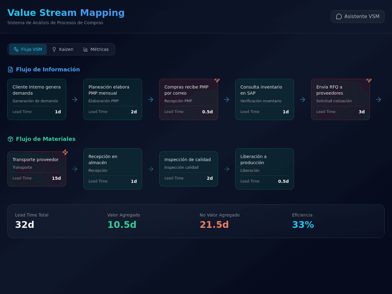Click the Sistema de Análisis de Procesos subtitle
Screen dimensions: 392x294
tap(55, 23)
